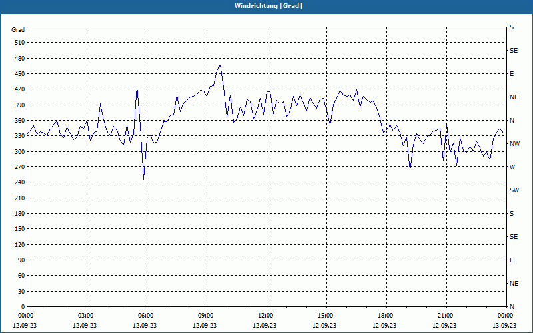Click the 270 y-axis value
The width and height of the screenshot is (533, 333).
coord(20,167)
